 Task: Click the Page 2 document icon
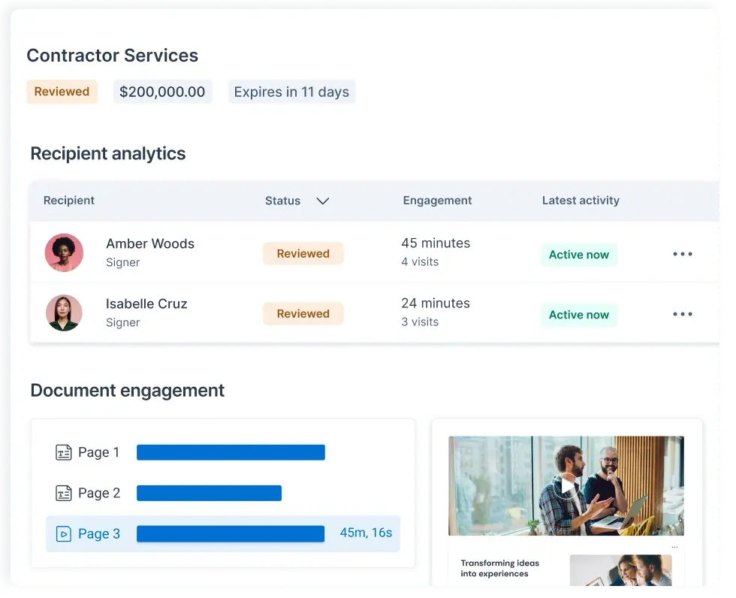coord(63,494)
